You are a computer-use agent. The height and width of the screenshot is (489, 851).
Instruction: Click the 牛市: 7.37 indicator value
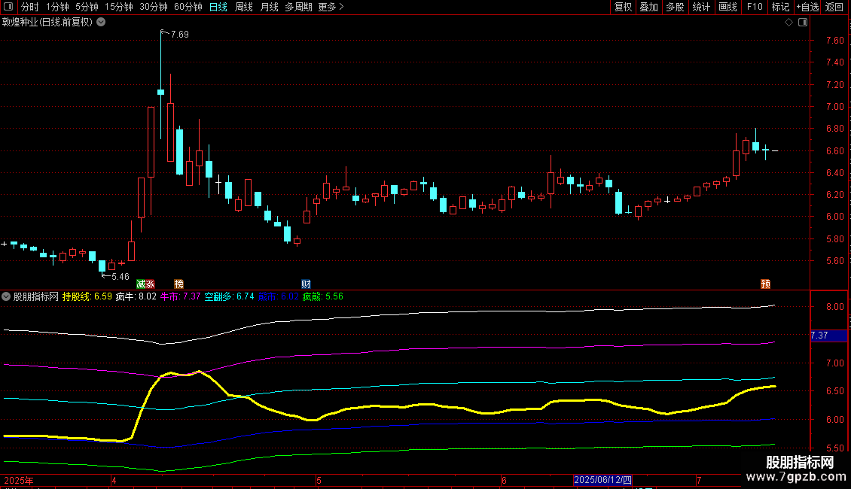[180, 296]
